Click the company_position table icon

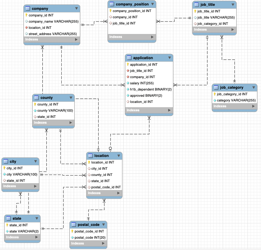112,4
